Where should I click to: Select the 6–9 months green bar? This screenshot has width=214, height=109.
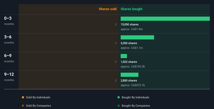124,56
